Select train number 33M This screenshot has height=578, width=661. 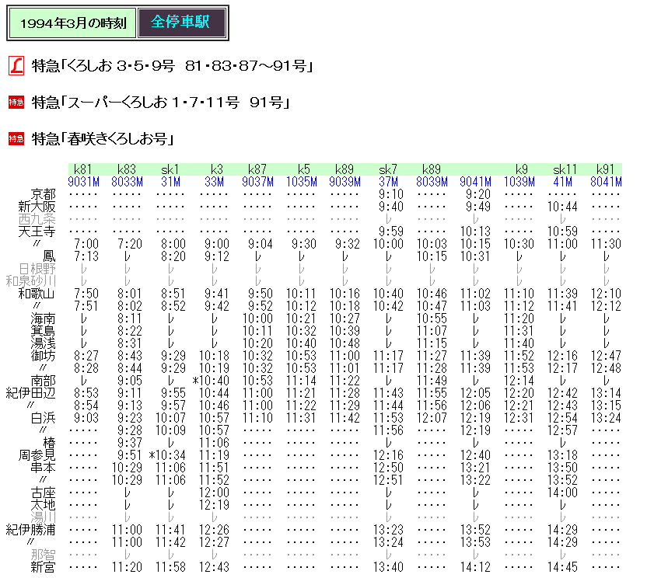pos(214,182)
